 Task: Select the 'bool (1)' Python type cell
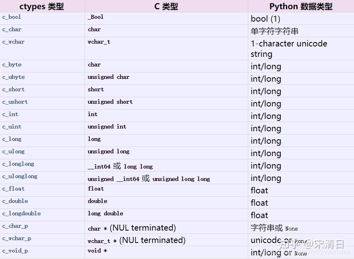(265, 18)
